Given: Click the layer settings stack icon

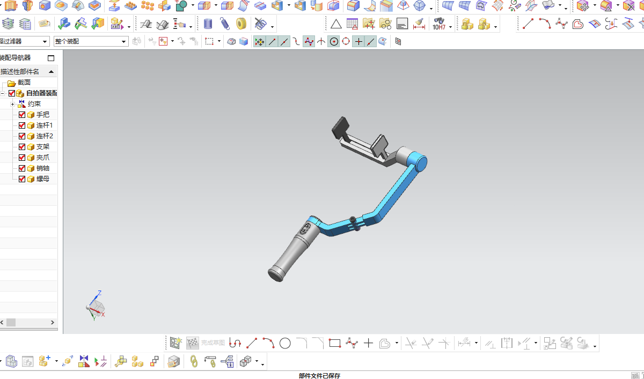Looking at the screenshot, I should (x=8, y=24).
